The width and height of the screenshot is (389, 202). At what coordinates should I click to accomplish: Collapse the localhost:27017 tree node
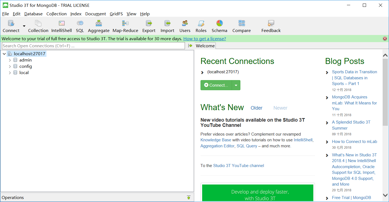point(4,54)
